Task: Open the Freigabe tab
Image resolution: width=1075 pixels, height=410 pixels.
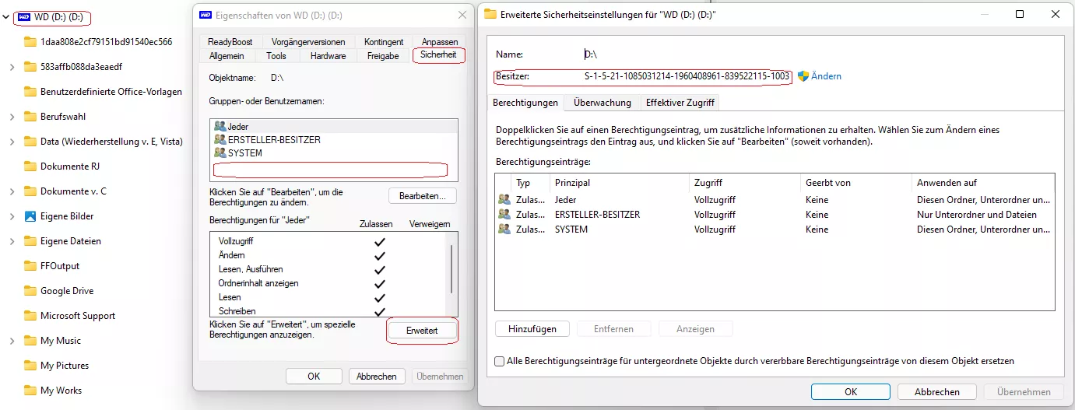Action: click(x=383, y=56)
